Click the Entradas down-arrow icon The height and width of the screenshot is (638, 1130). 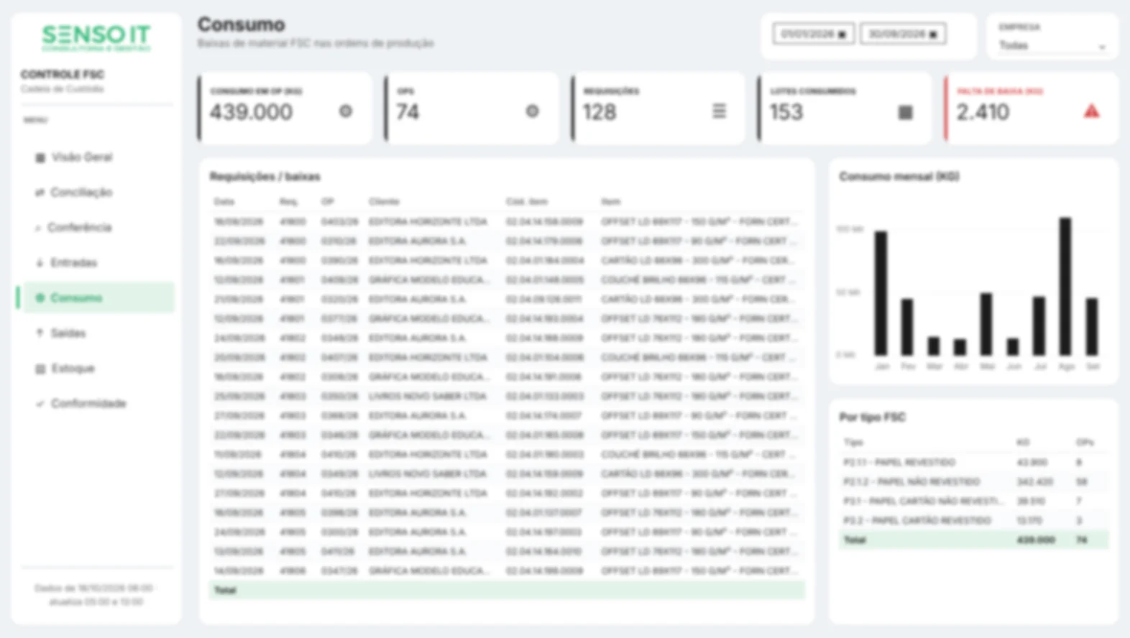(40, 263)
